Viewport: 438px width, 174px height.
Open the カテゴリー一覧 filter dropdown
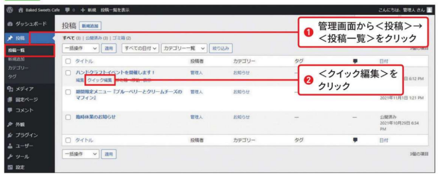184,49
